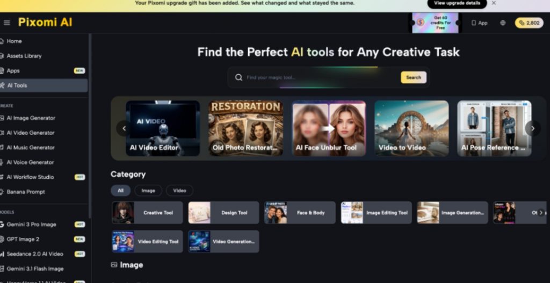The image size is (550, 283).
Task: Select Gemini 3 Pro Image model
Action: [x=44, y=224]
